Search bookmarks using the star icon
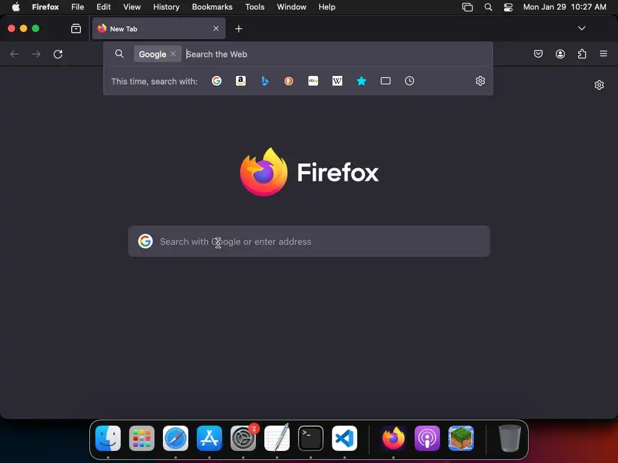The height and width of the screenshot is (463, 618). click(362, 81)
